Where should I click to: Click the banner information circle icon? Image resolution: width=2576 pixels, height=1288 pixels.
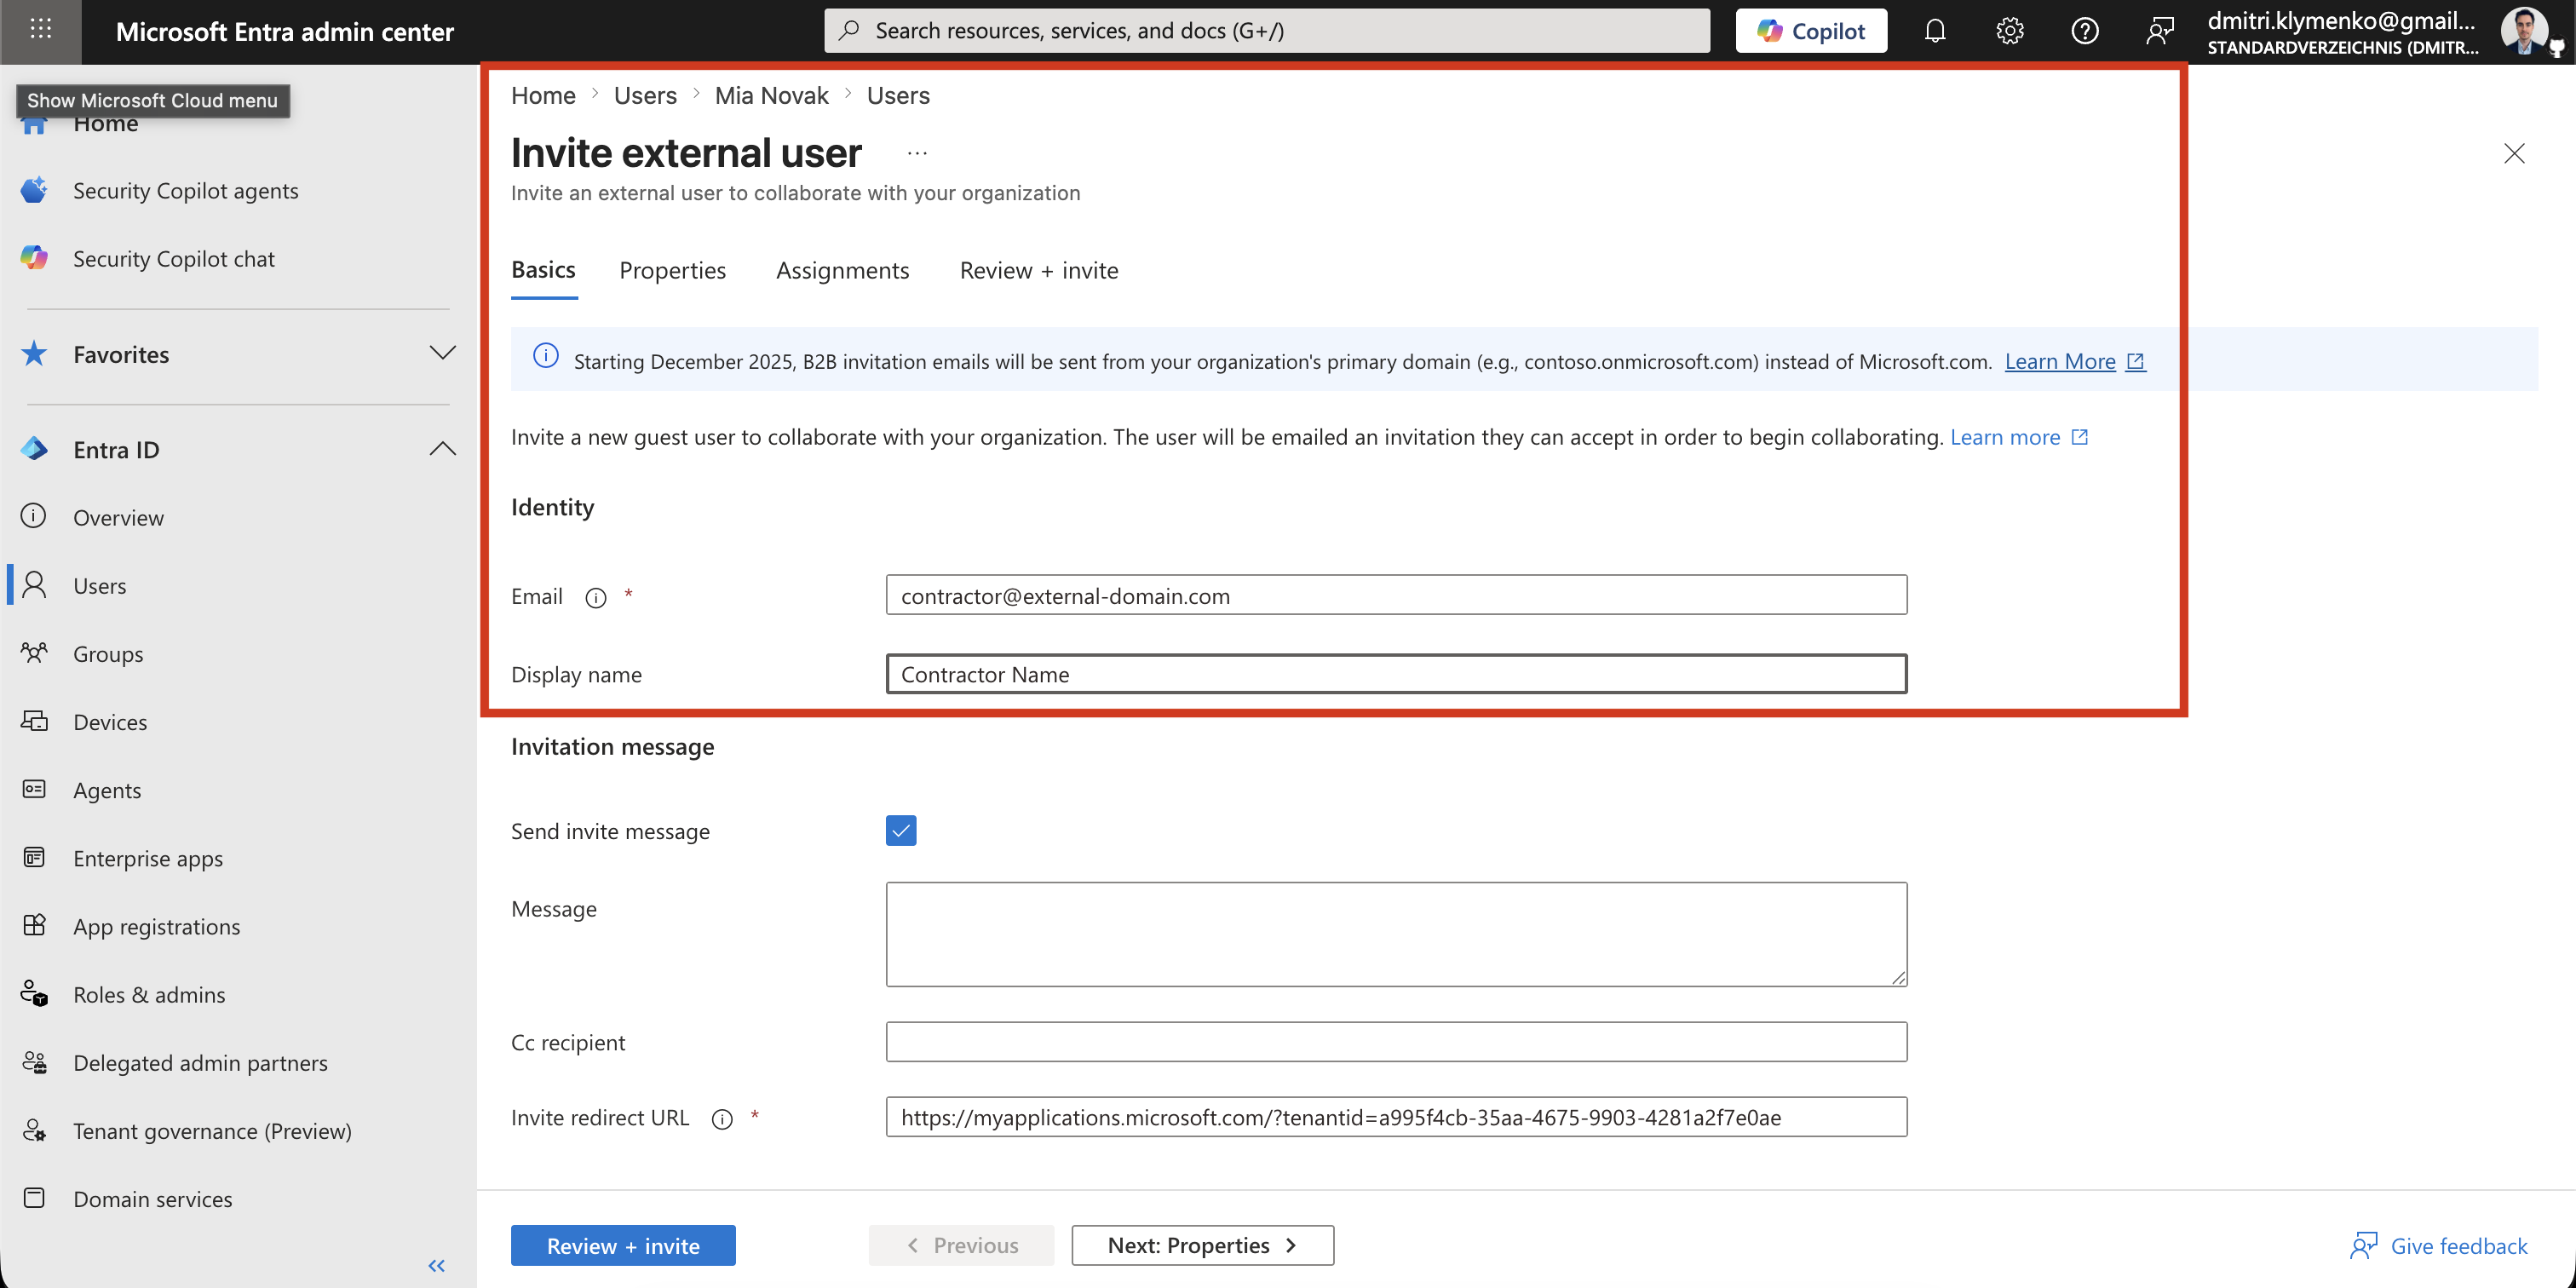(x=546, y=356)
